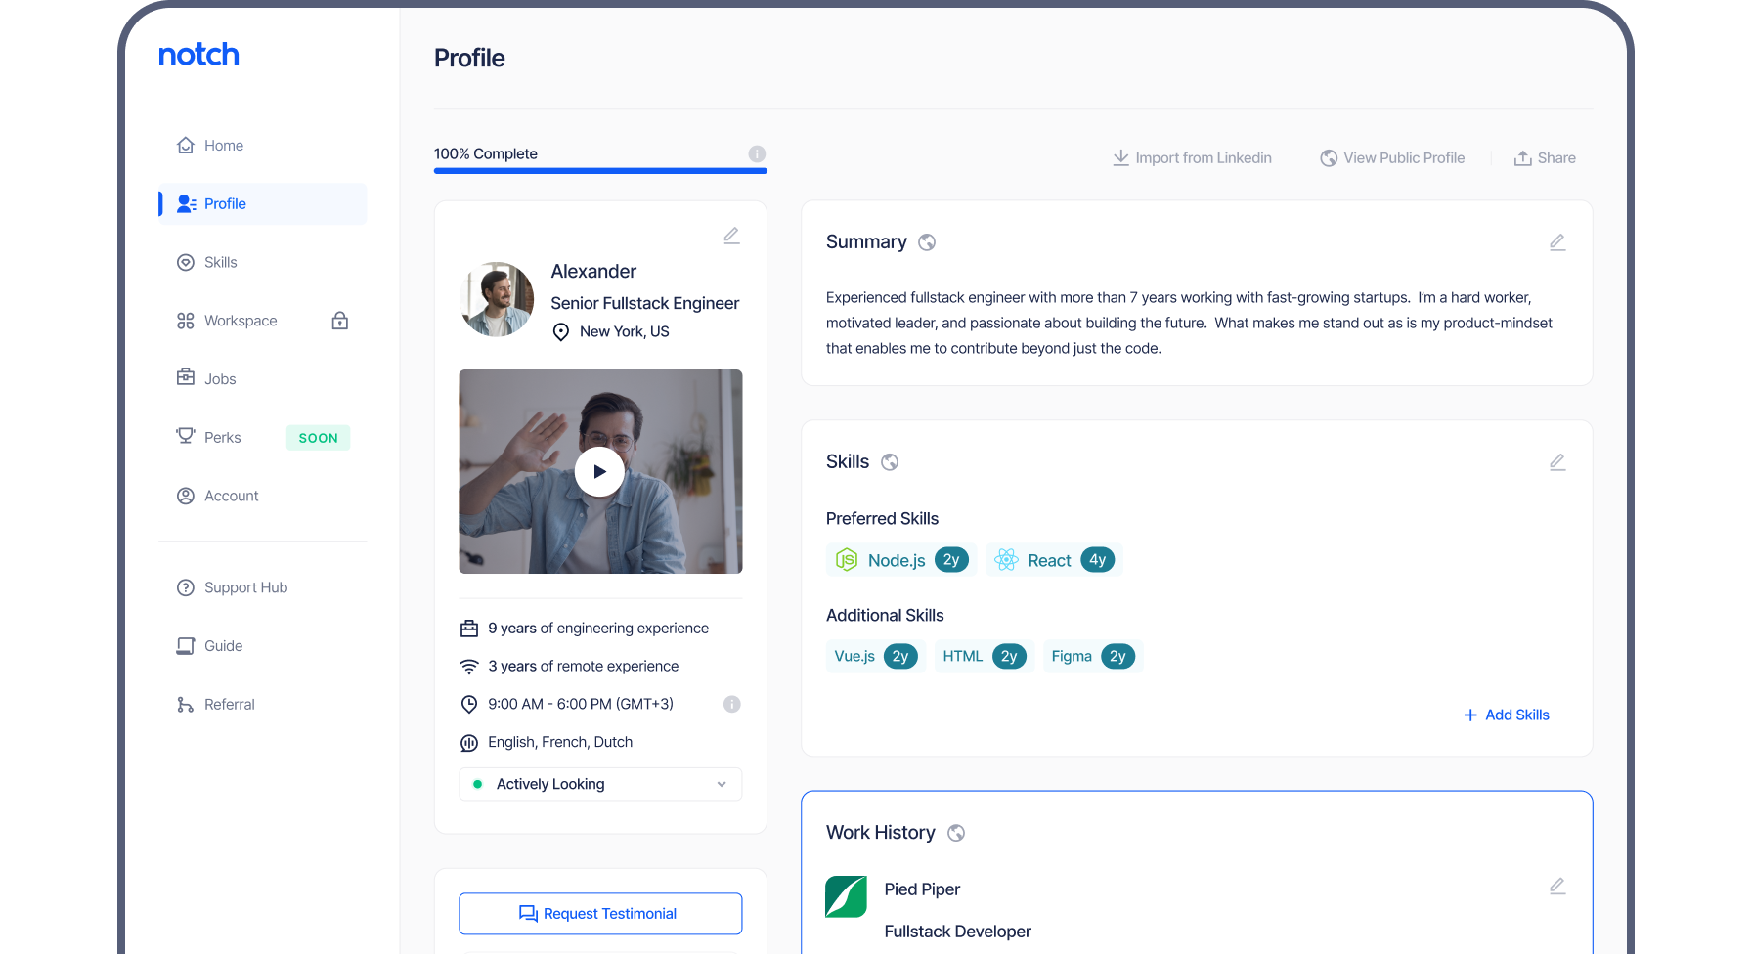1752x954 pixels.
Task: Toggle Skills section public visibility globe
Action: pyautogui.click(x=890, y=462)
